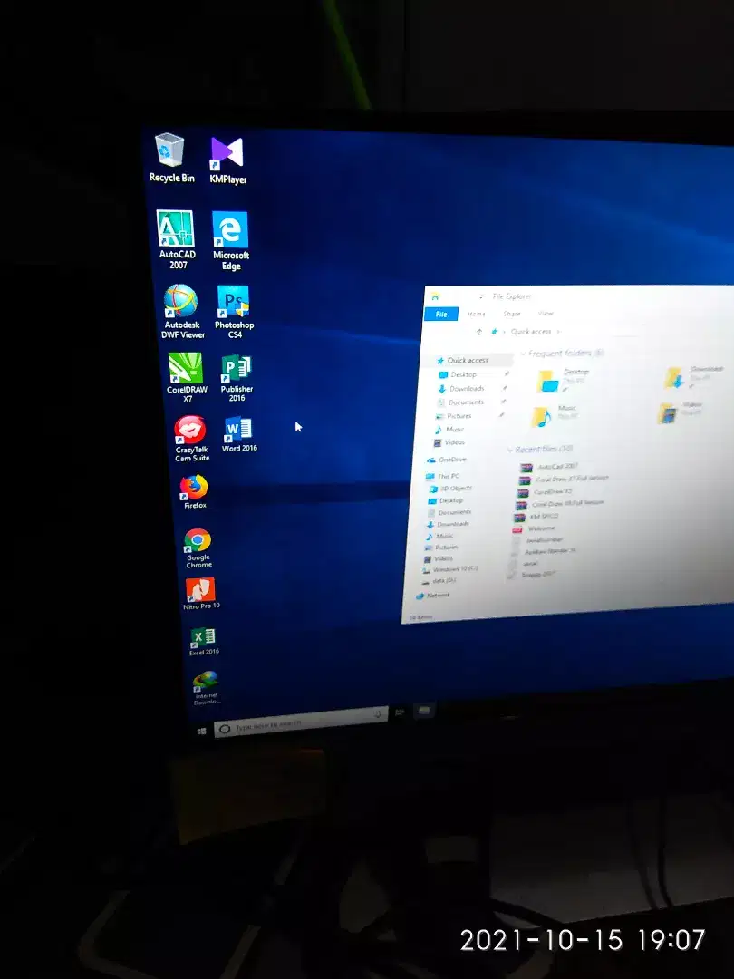Select Quick access in navigation pane
Viewport: 734px width, 979px height.
click(x=468, y=360)
